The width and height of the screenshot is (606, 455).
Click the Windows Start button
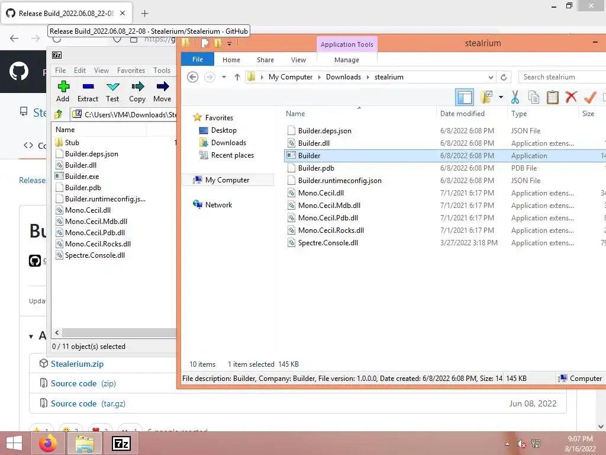[x=14, y=443]
